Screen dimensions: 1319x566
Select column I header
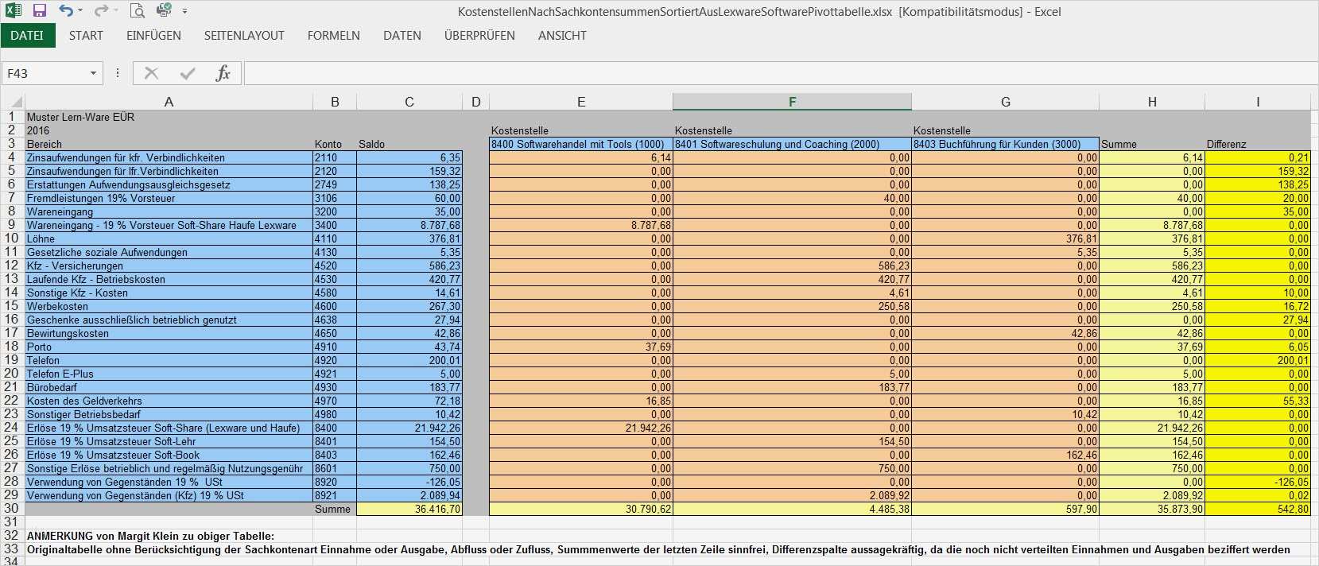(1258, 102)
